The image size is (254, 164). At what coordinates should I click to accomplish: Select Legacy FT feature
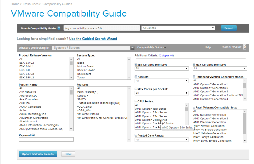click(84, 96)
